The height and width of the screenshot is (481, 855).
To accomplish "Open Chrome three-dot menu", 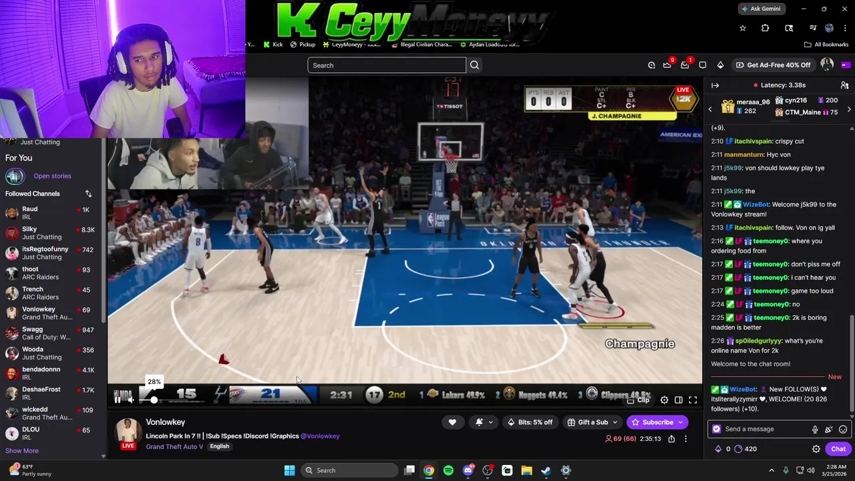I will coord(845,28).
